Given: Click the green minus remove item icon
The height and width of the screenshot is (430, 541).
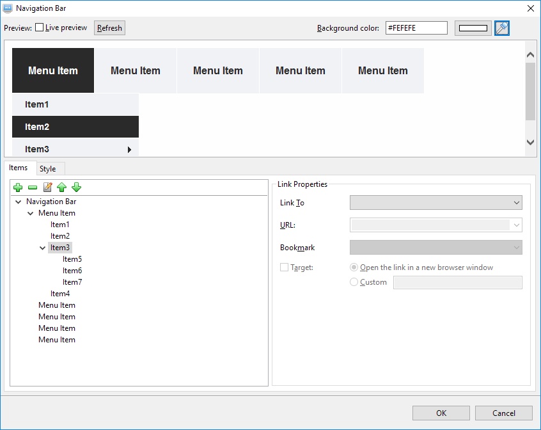Looking at the screenshot, I should click(x=33, y=187).
